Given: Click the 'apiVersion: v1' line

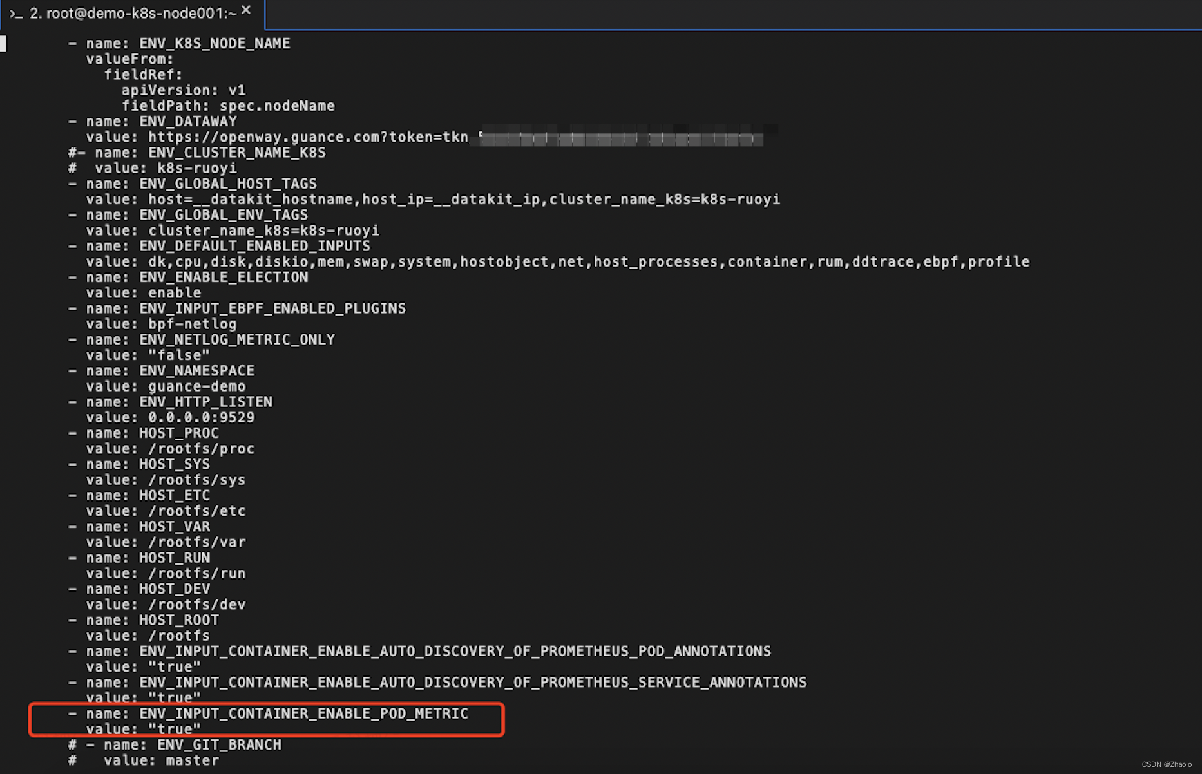Looking at the screenshot, I should (x=184, y=90).
